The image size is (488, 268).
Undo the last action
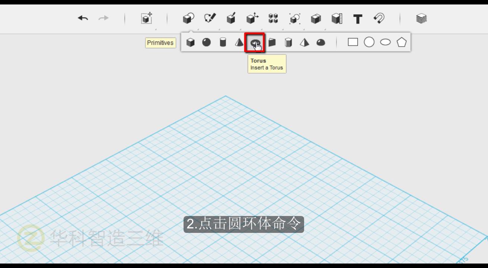pyautogui.click(x=83, y=18)
